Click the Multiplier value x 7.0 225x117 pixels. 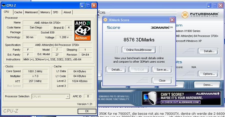click(x=35, y=76)
